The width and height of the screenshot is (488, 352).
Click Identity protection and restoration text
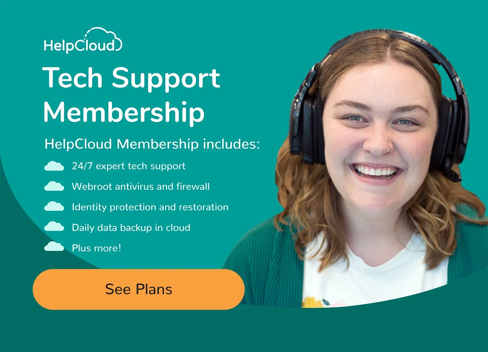coord(150,207)
